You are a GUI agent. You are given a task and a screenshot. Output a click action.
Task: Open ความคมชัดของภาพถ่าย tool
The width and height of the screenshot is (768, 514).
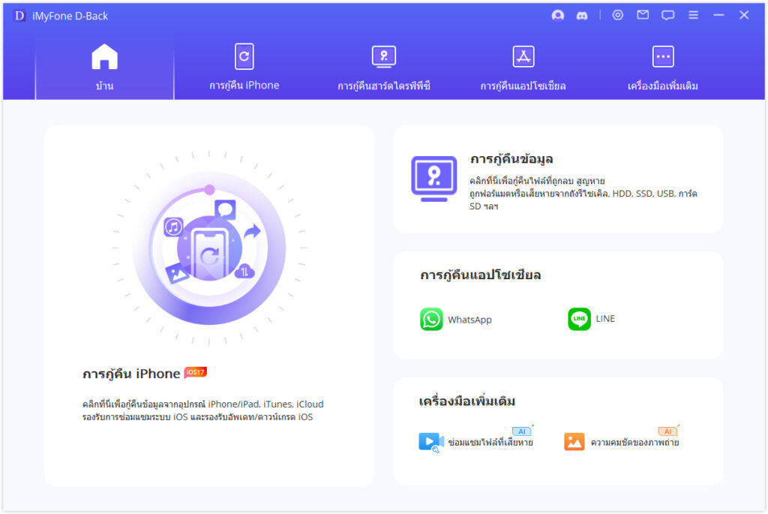[634, 443]
